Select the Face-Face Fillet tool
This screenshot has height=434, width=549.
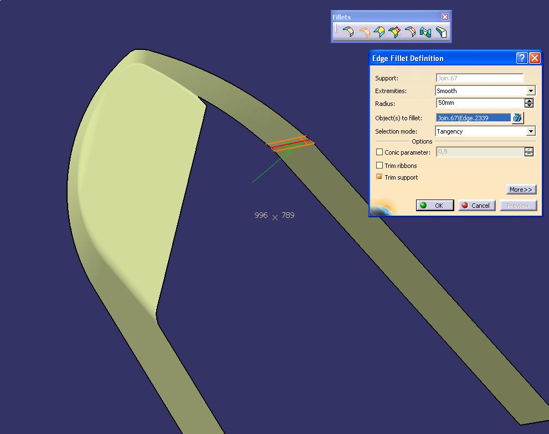[x=425, y=32]
